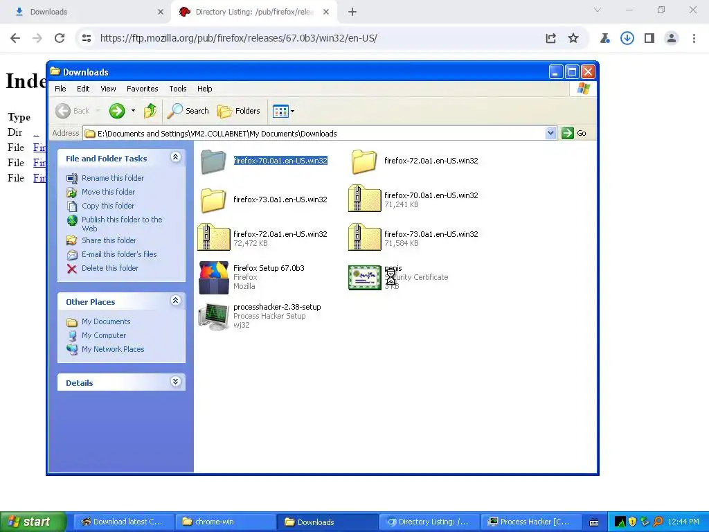Switch to Download latest C... taskbar item
709x532 pixels.
[x=123, y=522]
